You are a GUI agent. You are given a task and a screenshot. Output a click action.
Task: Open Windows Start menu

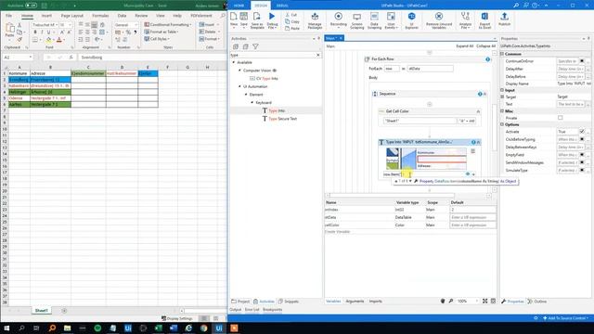[x=6, y=328]
